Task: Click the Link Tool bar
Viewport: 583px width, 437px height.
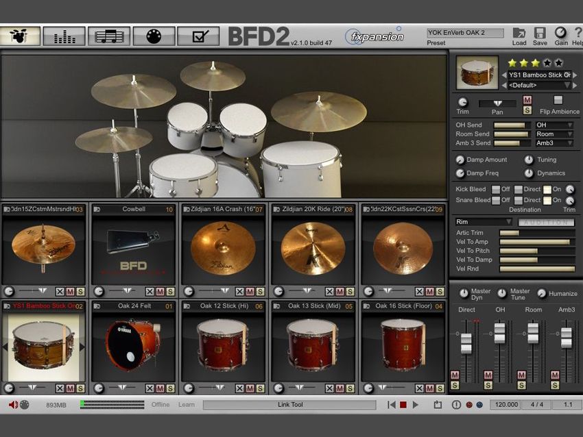Action: [x=289, y=405]
